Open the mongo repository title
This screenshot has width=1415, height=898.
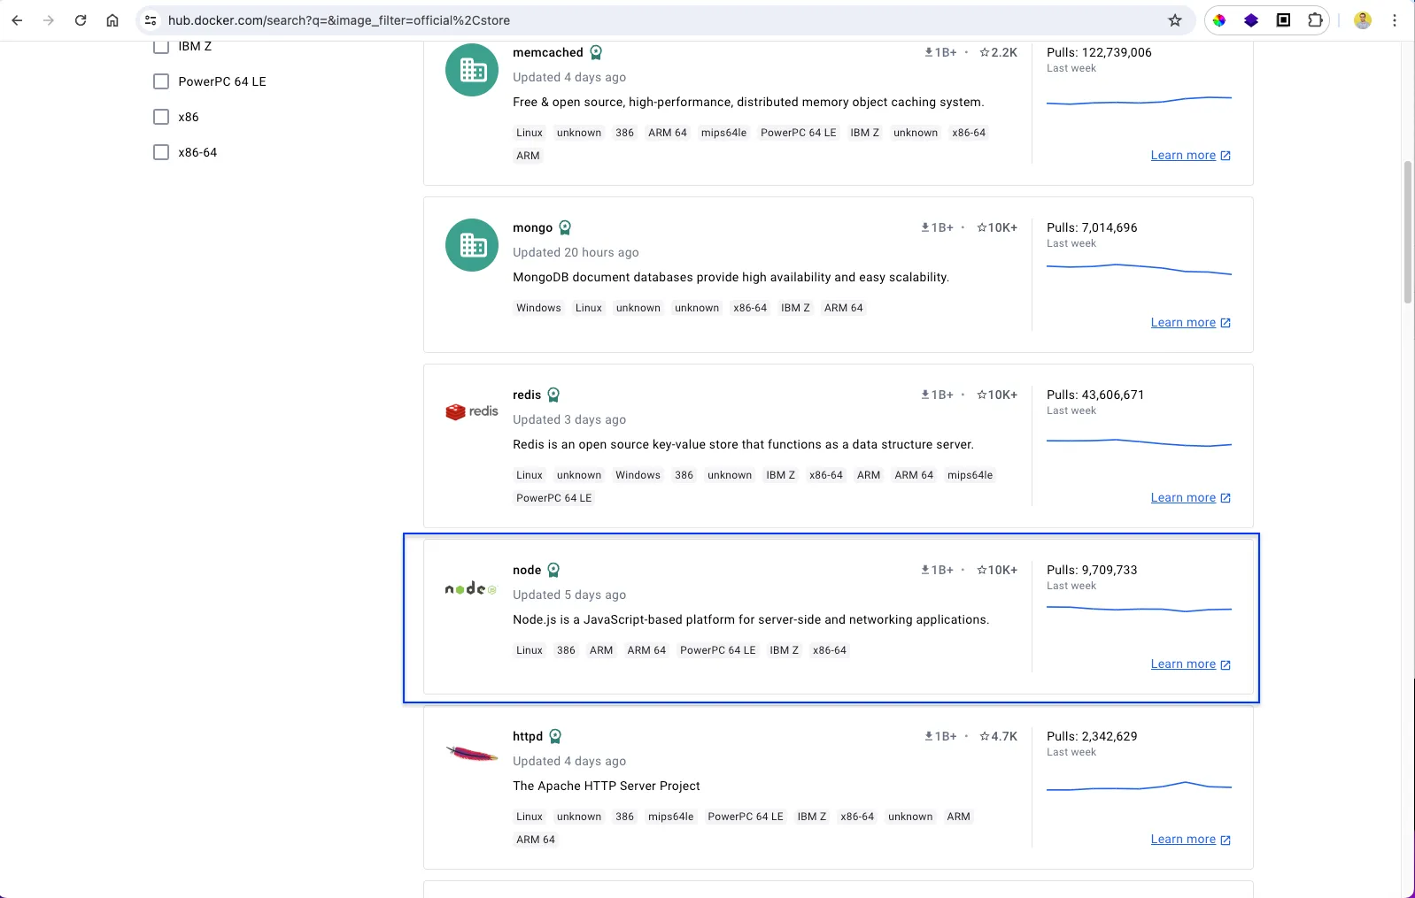click(532, 227)
